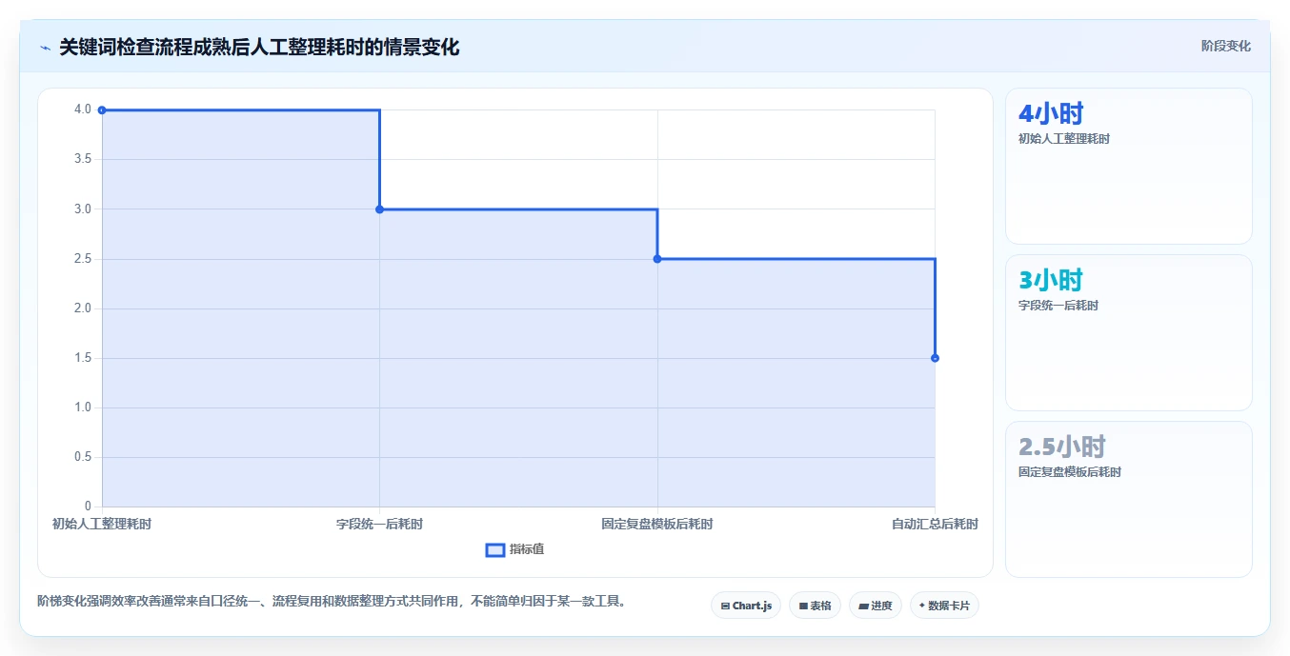Click the y-axis tick 2.0
This screenshot has height=656, width=1290.
83,308
